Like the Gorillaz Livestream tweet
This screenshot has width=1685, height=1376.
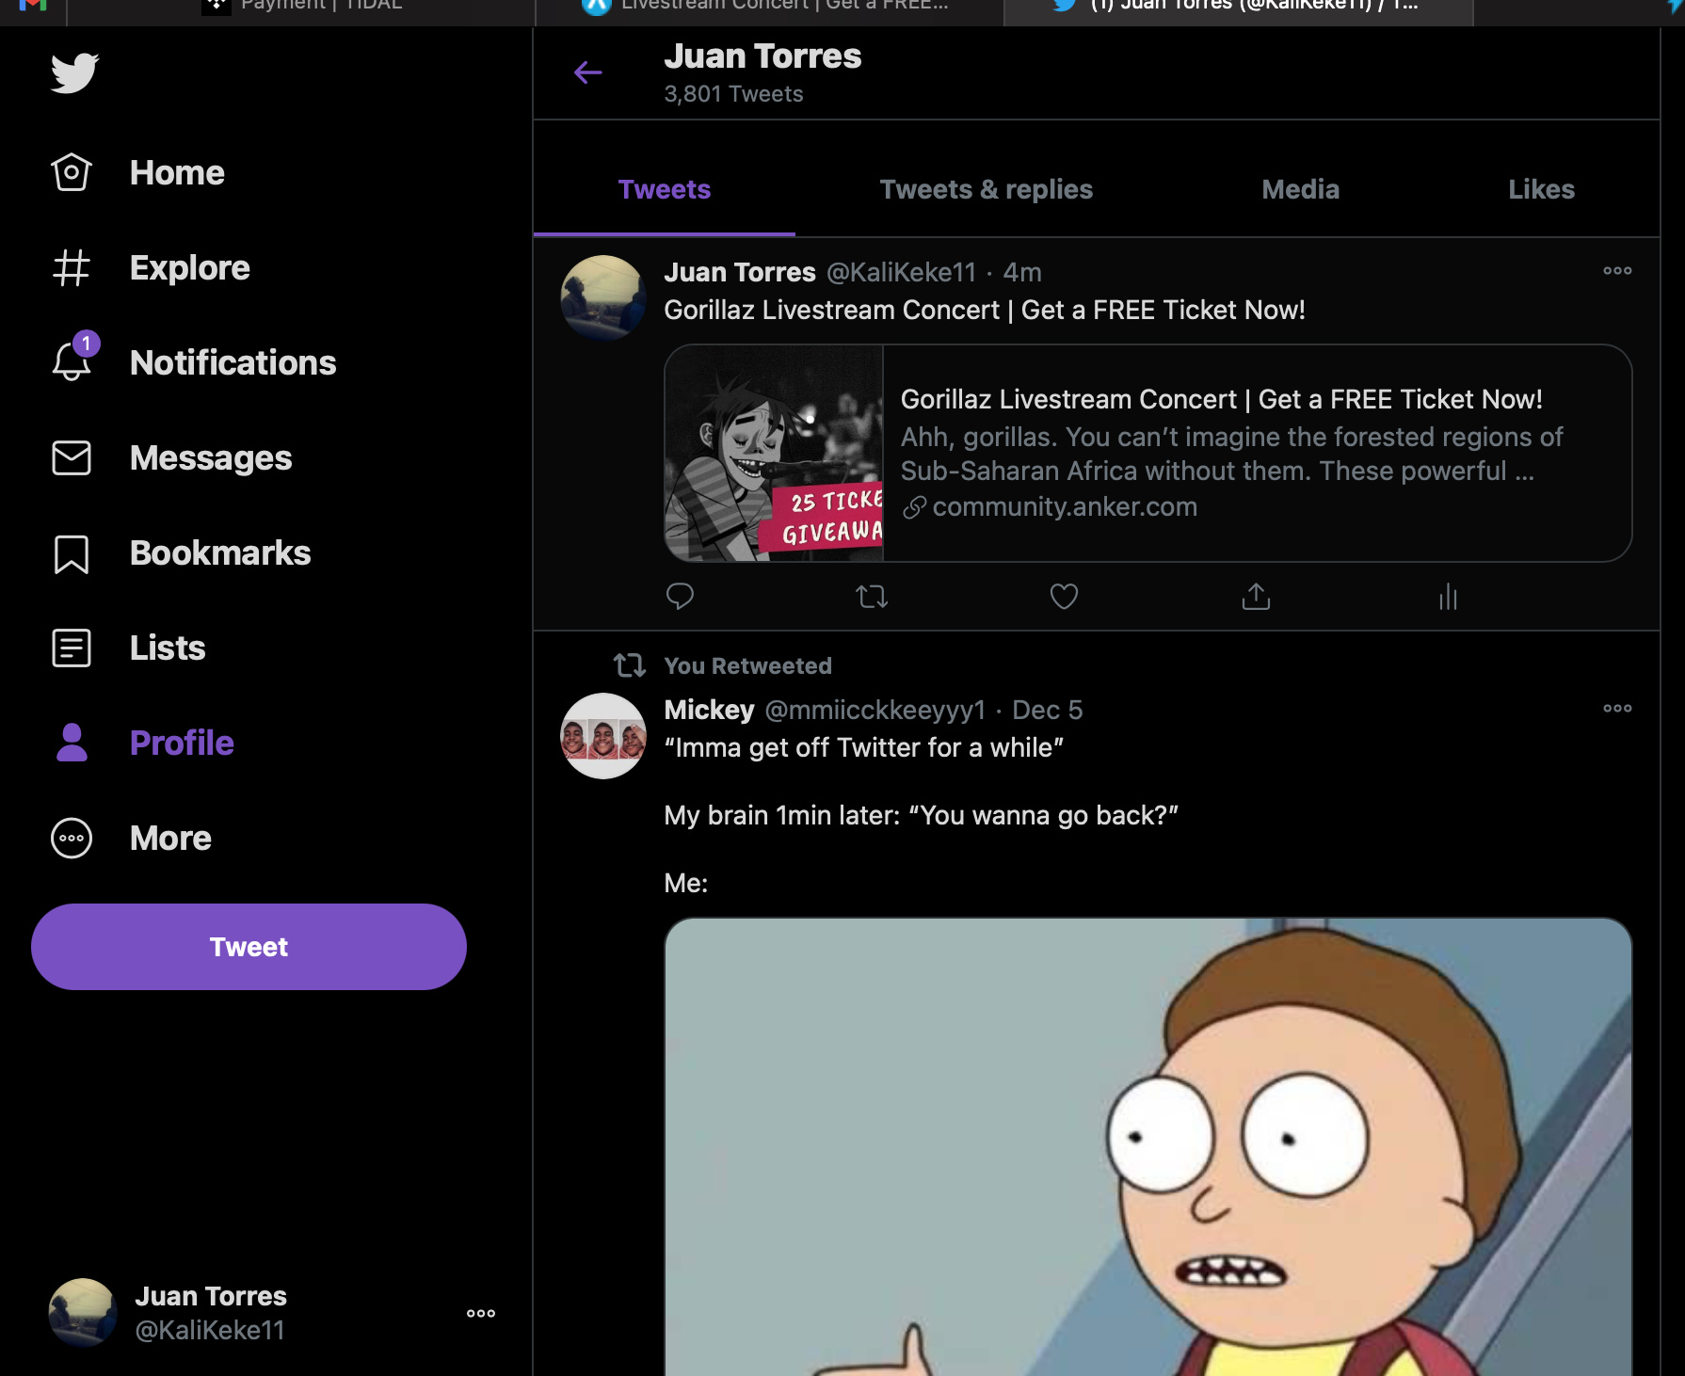(x=1064, y=597)
